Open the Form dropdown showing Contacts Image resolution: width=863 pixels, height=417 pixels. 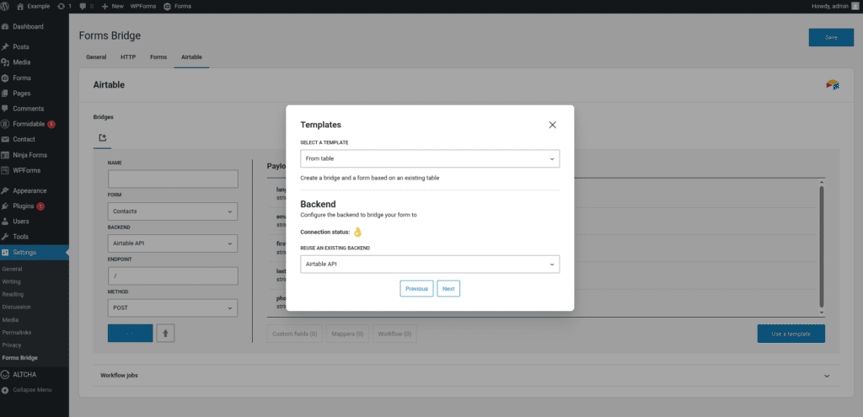[173, 211]
